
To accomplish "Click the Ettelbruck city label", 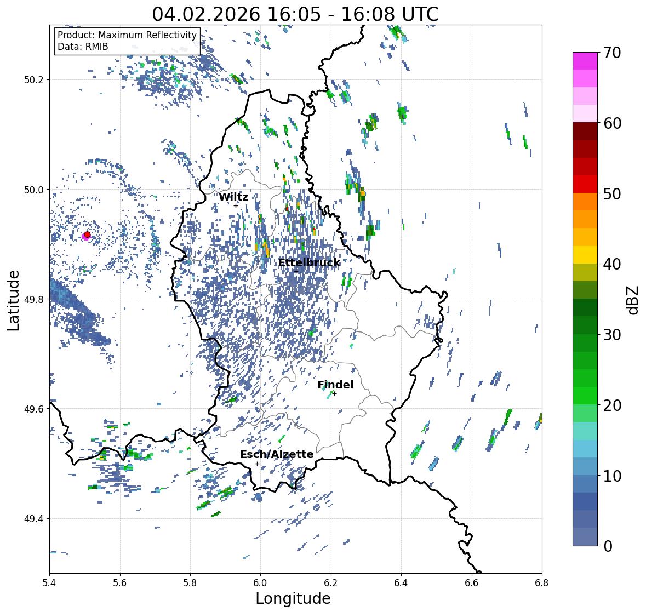I will point(309,263).
